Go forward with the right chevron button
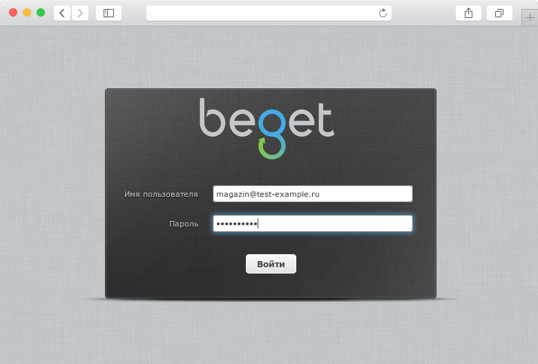Screen dimensions: 538x364 [80, 13]
